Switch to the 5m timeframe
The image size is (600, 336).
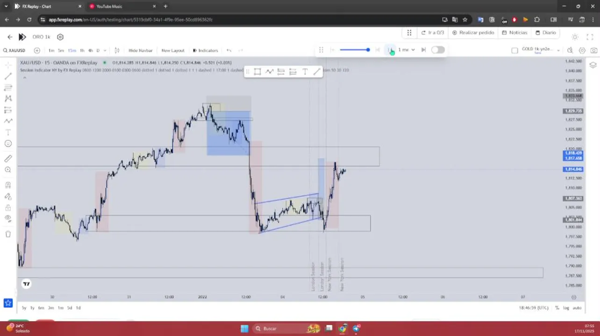(x=61, y=50)
